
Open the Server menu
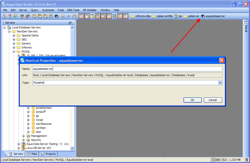pos(23,10)
